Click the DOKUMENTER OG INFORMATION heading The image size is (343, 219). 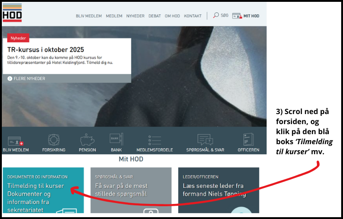[38, 177]
